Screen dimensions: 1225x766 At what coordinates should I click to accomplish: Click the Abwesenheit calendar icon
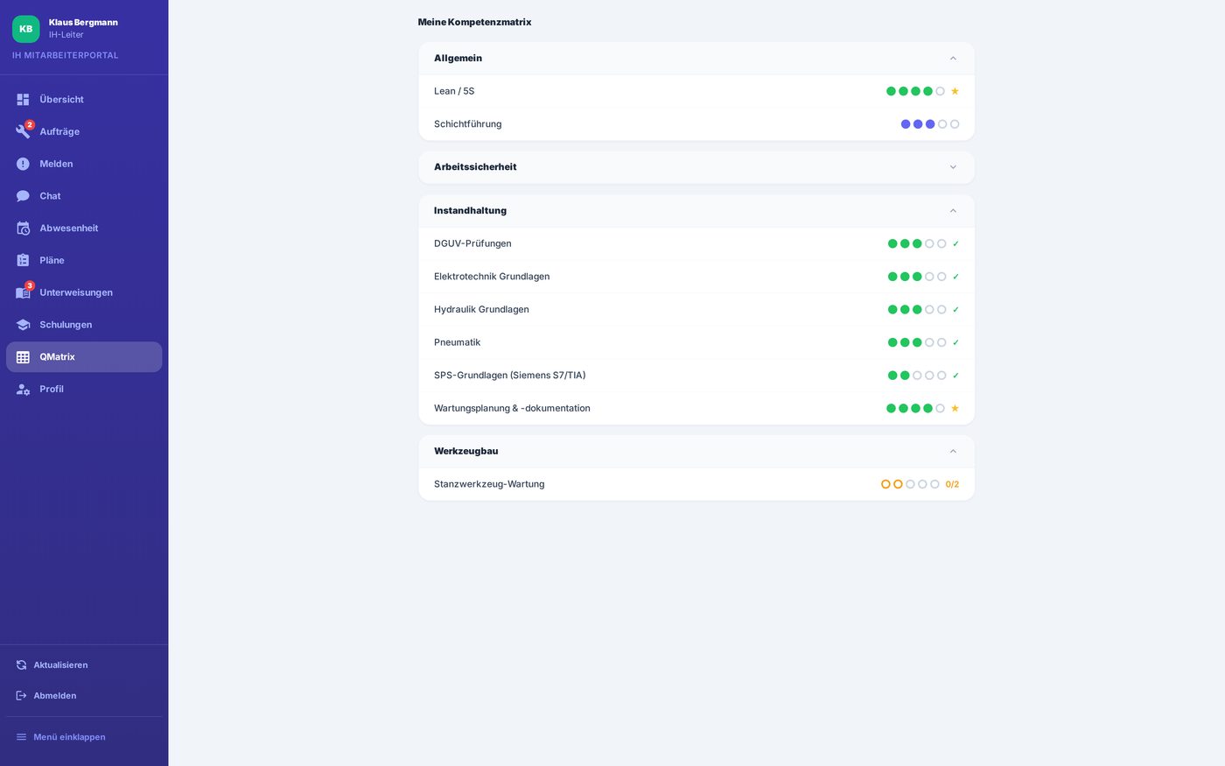point(23,228)
